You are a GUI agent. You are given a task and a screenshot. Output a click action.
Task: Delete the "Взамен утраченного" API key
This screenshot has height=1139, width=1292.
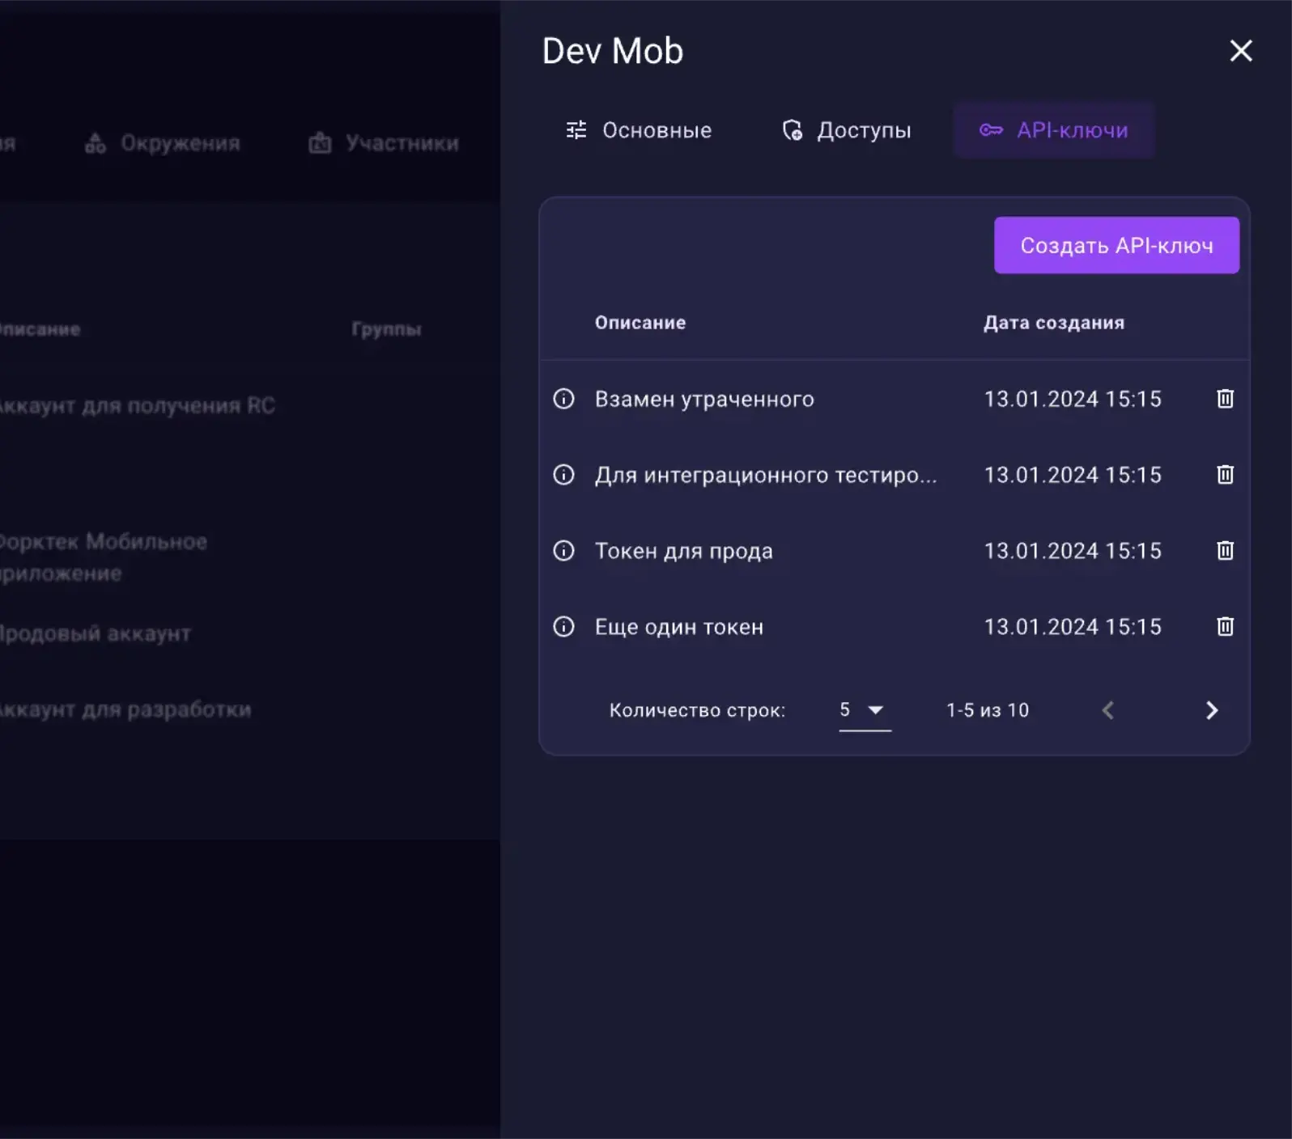click(1225, 399)
